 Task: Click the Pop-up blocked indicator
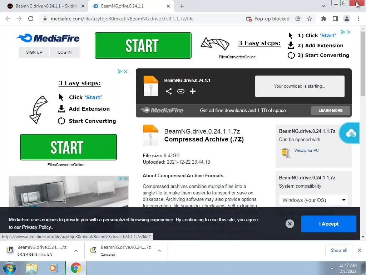pos(268,19)
